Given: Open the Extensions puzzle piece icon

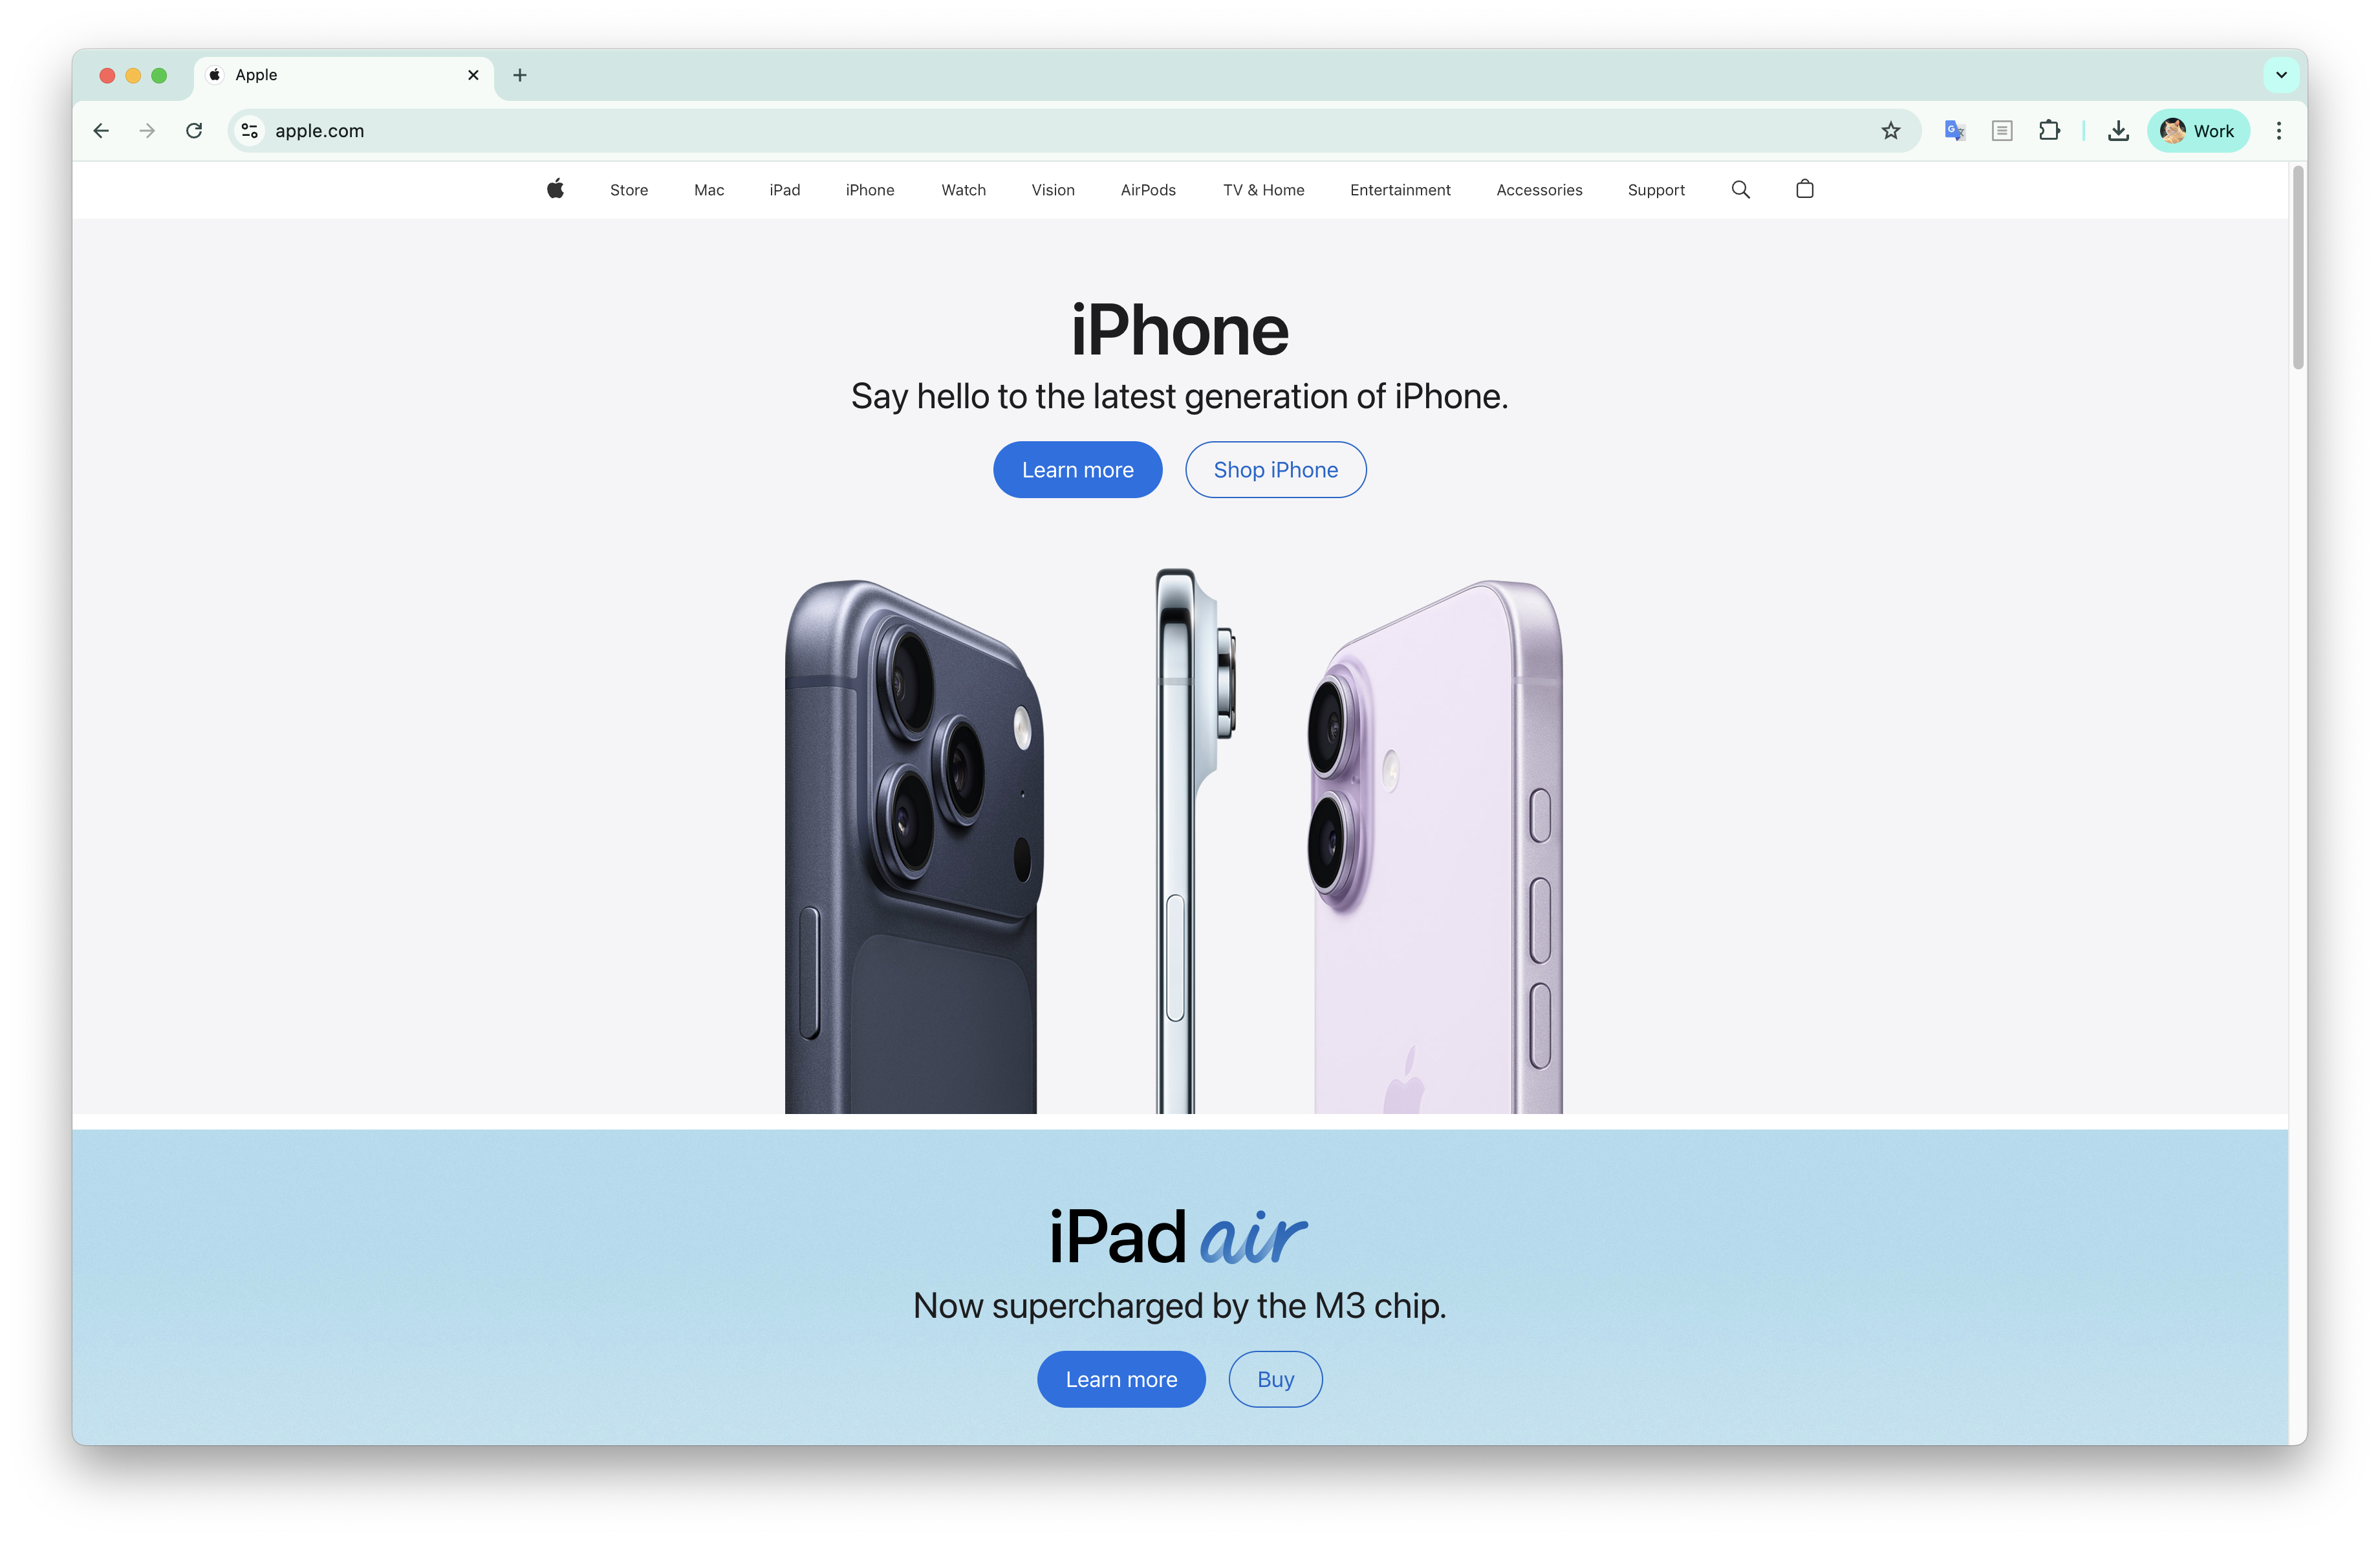Looking at the screenshot, I should tap(2049, 131).
